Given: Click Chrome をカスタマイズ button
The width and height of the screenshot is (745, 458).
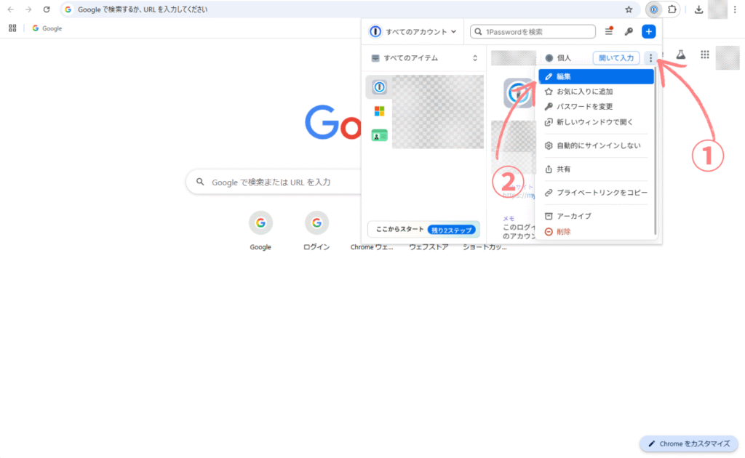Looking at the screenshot, I should [x=689, y=443].
